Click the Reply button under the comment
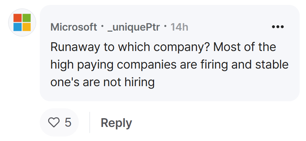Image resolution: width=306 pixels, height=141 pixels. point(116,123)
